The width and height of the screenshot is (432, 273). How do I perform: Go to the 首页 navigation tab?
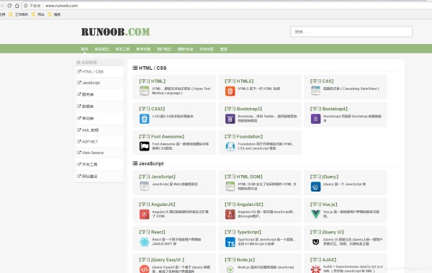[84, 49]
